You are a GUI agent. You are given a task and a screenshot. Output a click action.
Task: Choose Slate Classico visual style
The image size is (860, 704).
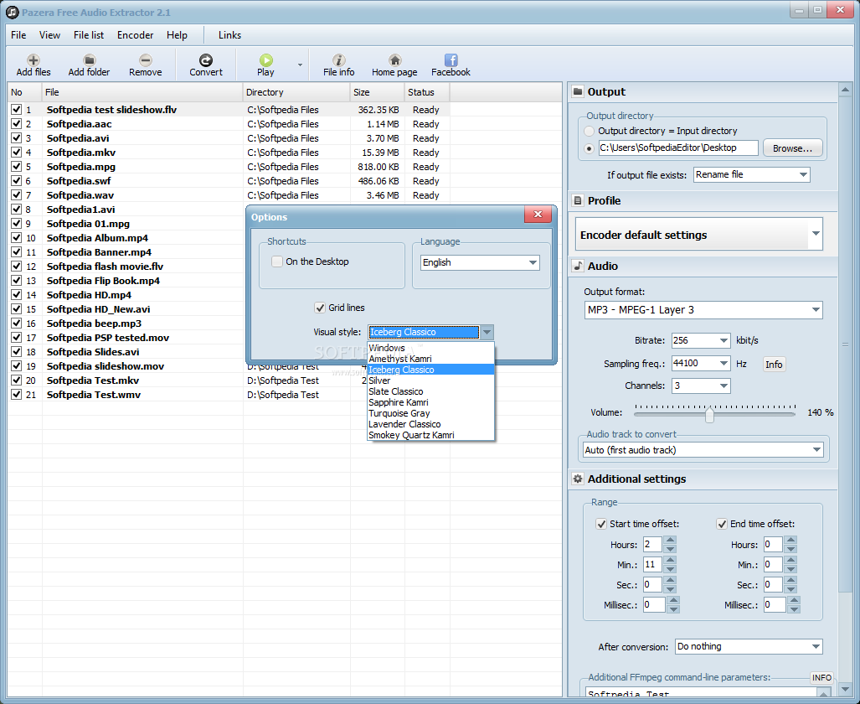click(x=430, y=391)
